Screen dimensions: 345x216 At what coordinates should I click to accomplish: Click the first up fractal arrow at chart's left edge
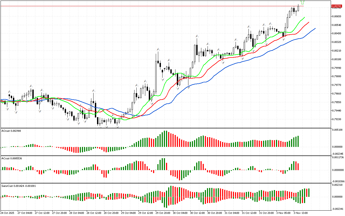pyautogui.click(x=9, y=92)
